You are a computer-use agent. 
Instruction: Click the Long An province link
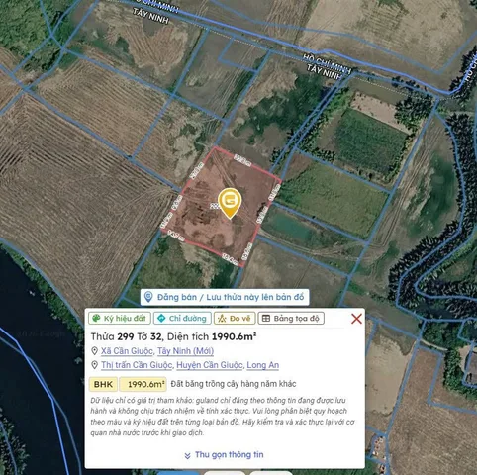(263, 365)
